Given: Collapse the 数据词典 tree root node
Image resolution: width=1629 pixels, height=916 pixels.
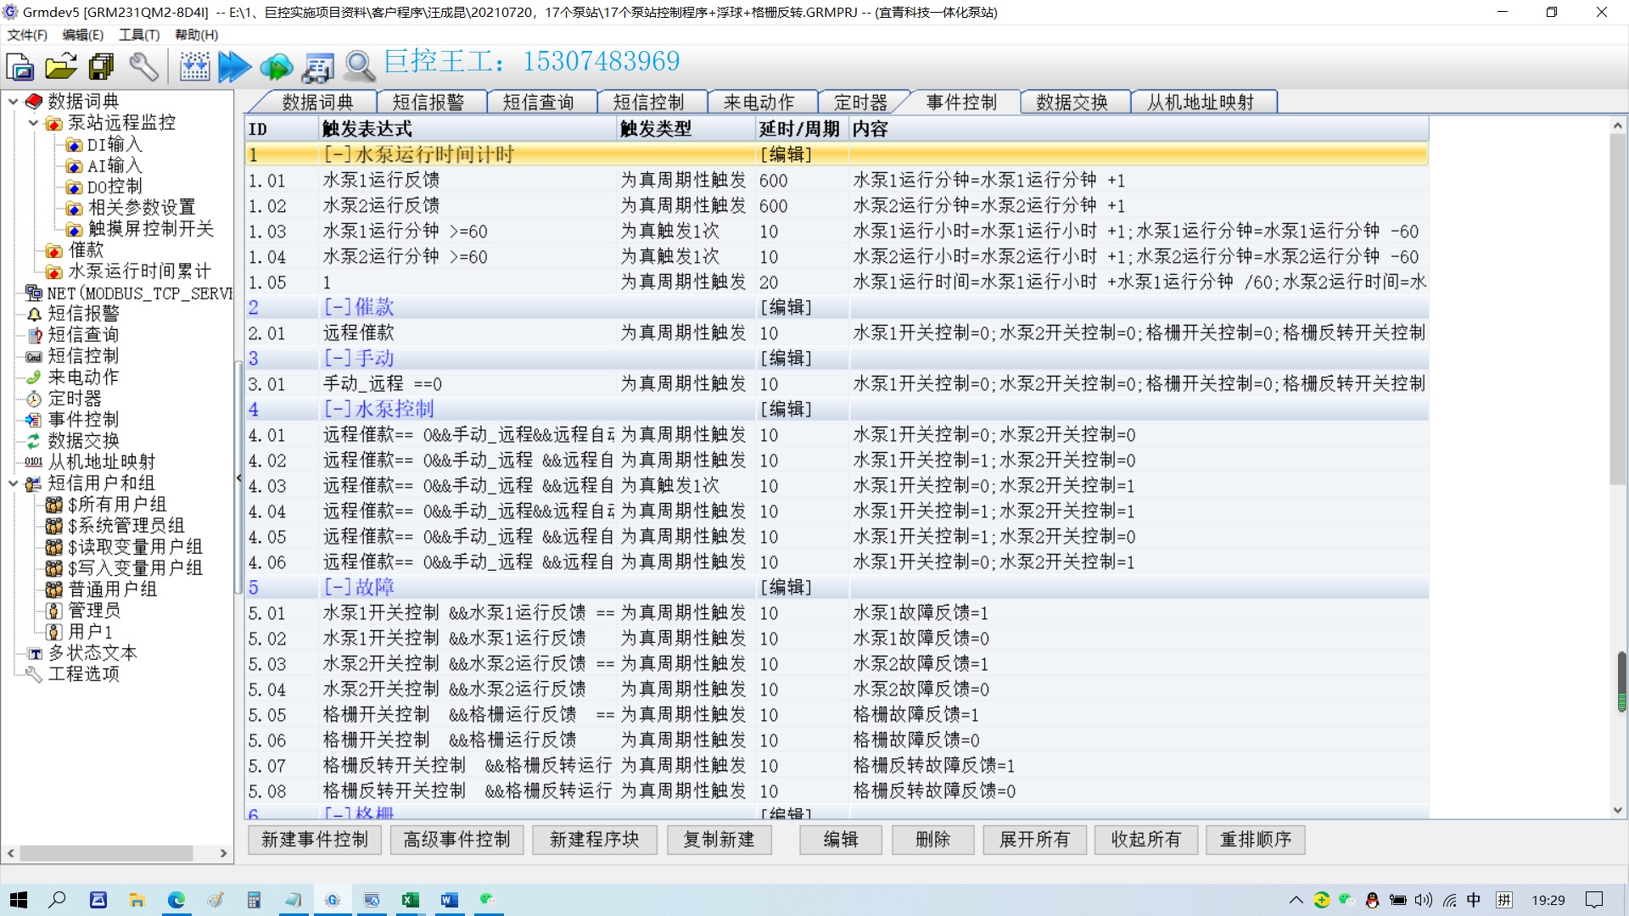Looking at the screenshot, I should (x=14, y=102).
